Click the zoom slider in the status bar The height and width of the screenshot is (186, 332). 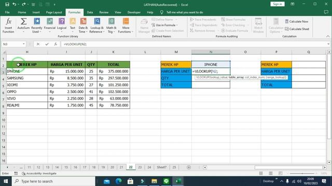click(x=302, y=174)
